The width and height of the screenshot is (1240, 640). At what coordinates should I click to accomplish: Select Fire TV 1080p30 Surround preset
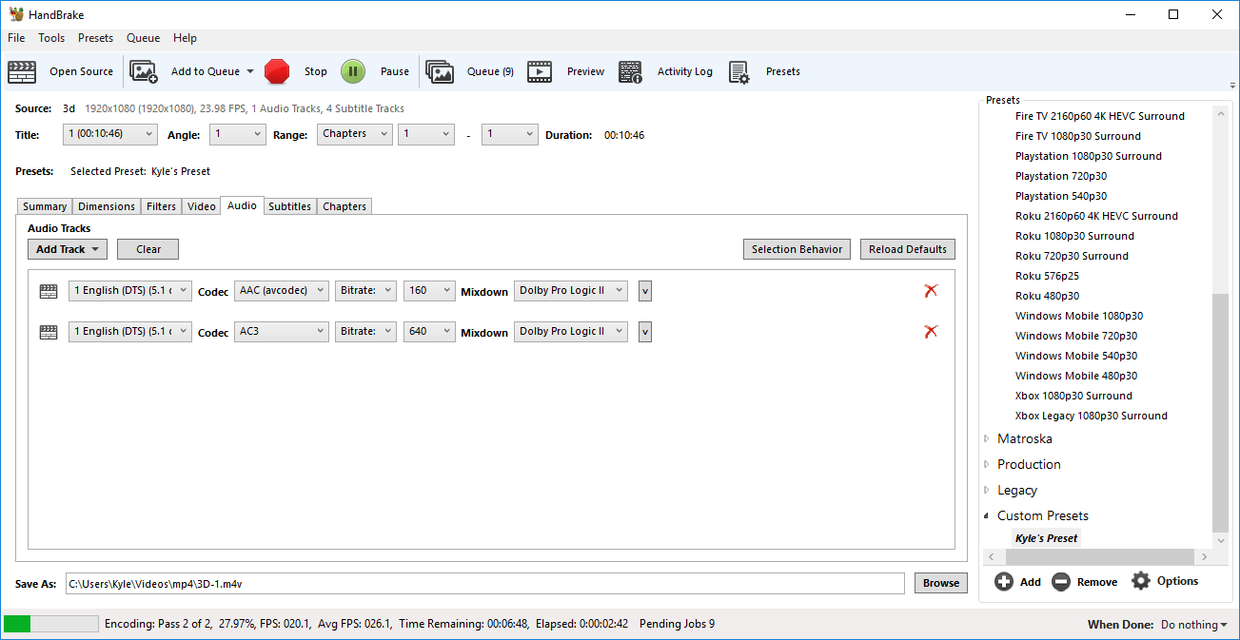[1078, 136]
